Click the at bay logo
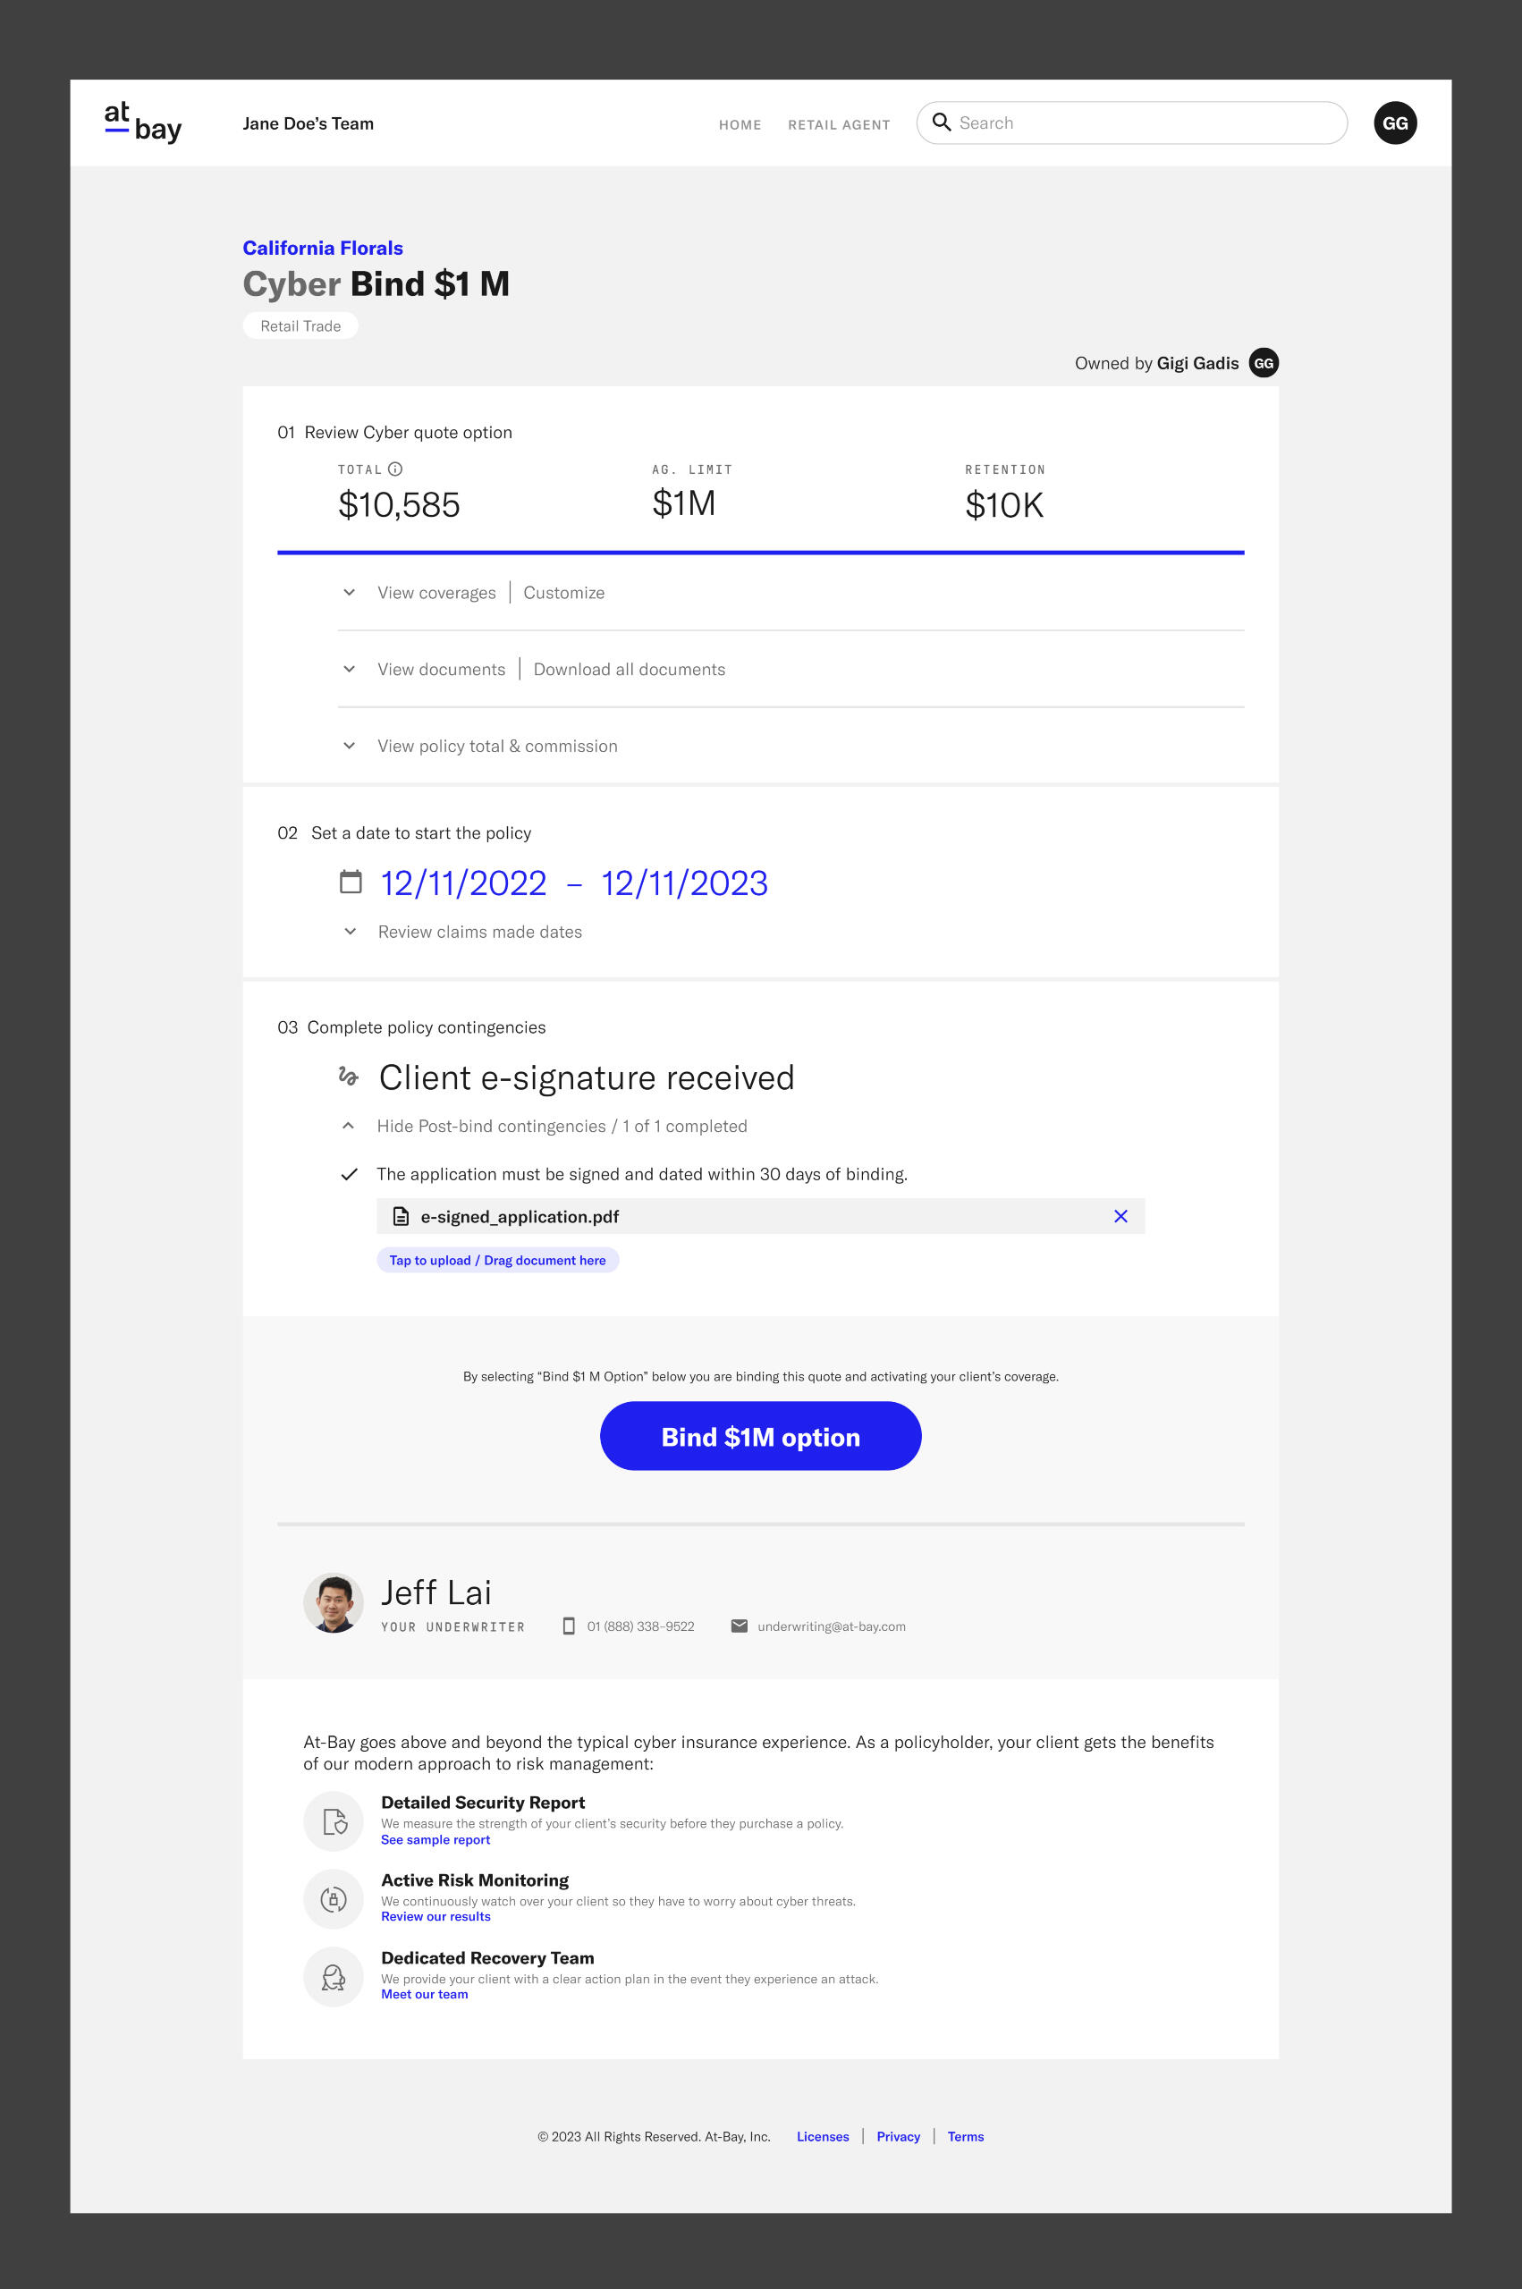 tap(143, 123)
